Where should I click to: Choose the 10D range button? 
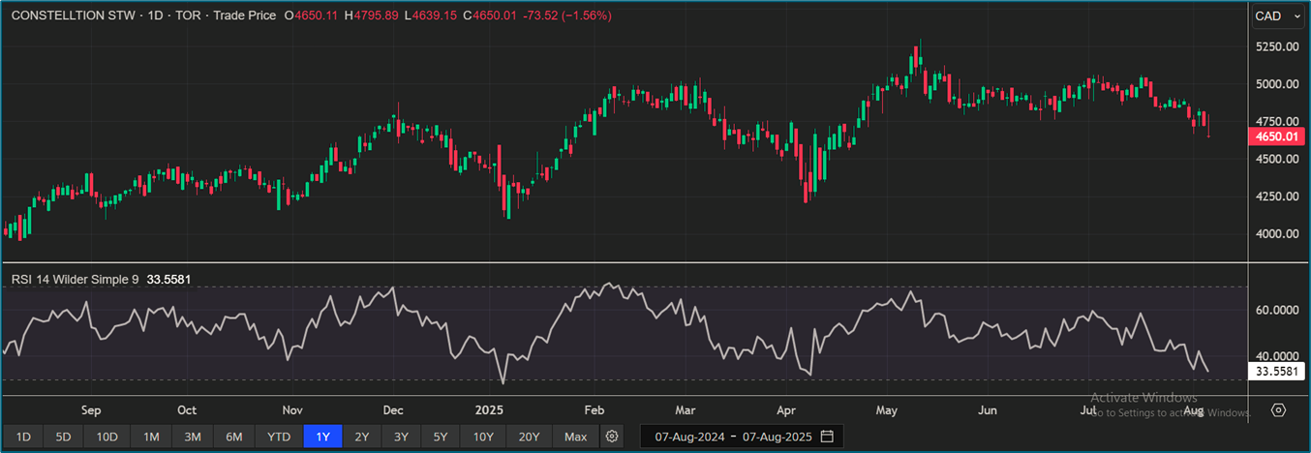pos(107,437)
